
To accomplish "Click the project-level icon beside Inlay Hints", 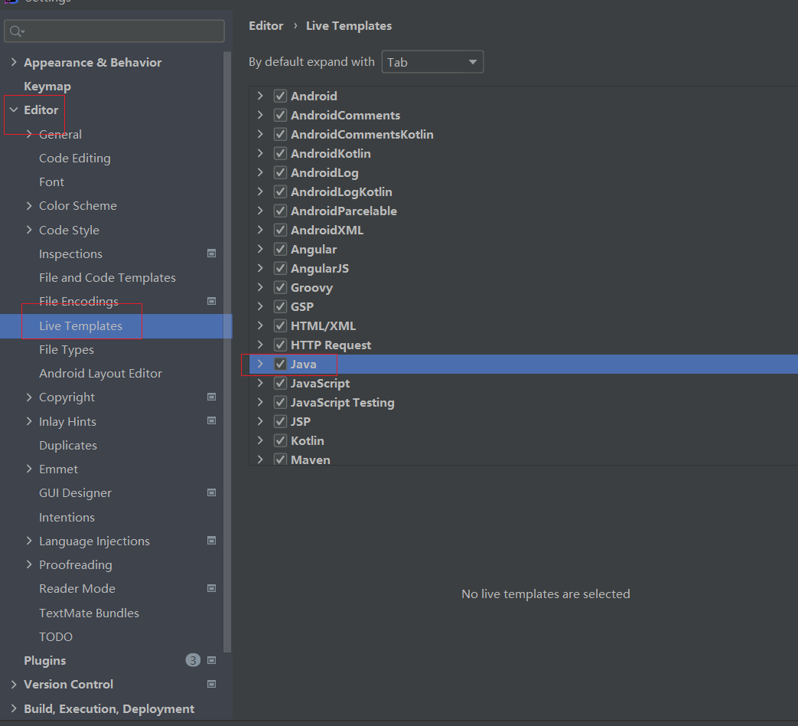I will 212,421.
